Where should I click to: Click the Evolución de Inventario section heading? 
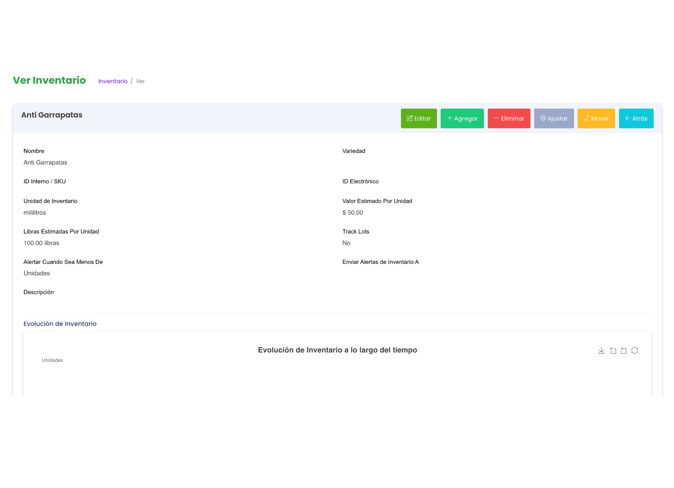[60, 324]
